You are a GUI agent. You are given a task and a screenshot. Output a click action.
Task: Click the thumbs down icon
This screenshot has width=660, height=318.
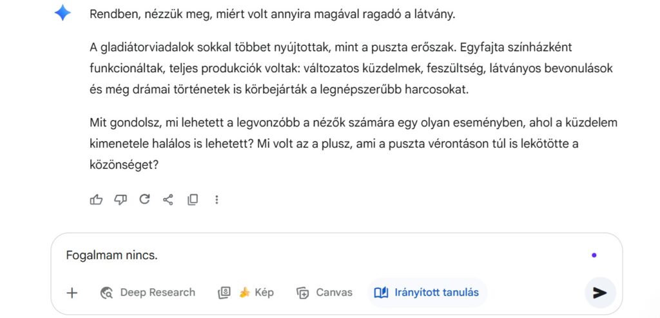tap(121, 200)
